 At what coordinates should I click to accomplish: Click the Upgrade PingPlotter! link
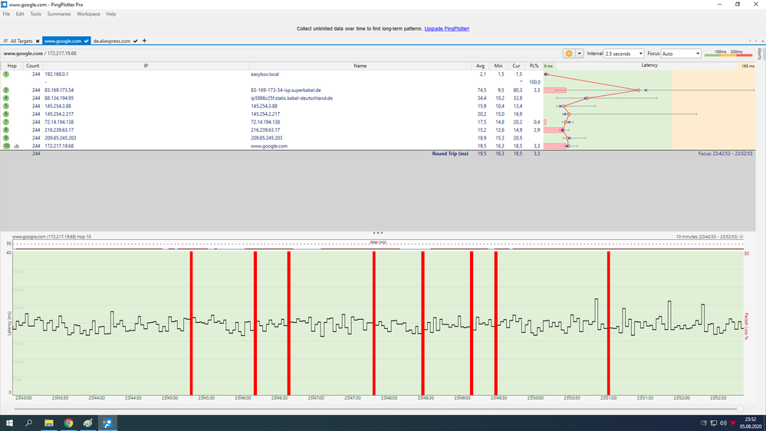(x=446, y=28)
